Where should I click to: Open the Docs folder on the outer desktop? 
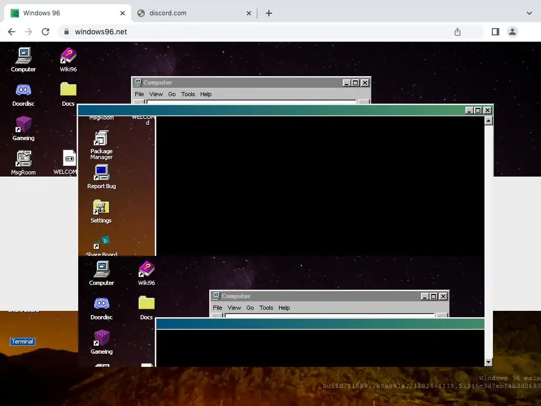click(68, 94)
